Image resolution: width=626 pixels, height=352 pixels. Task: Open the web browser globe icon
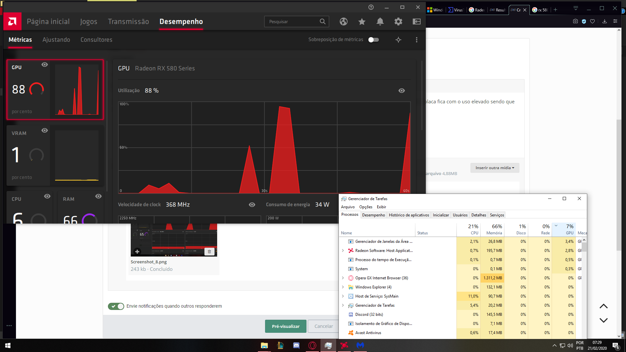coord(343,22)
